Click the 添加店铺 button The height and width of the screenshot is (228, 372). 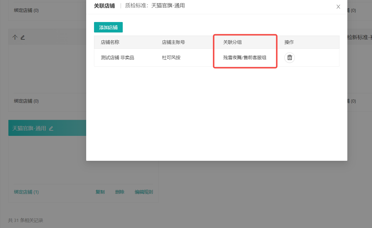click(108, 28)
